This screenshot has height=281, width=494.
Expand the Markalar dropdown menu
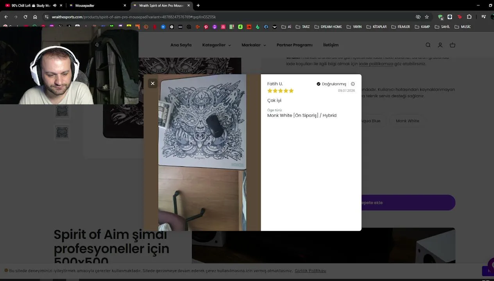click(254, 45)
